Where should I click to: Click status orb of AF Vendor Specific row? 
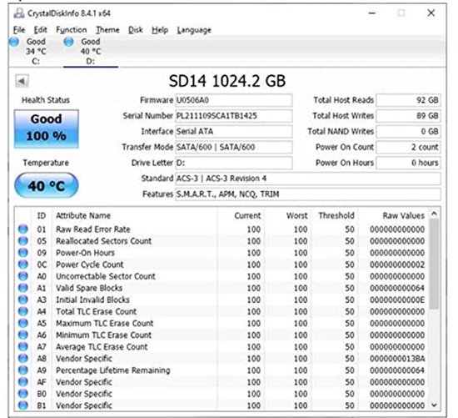[x=23, y=381]
